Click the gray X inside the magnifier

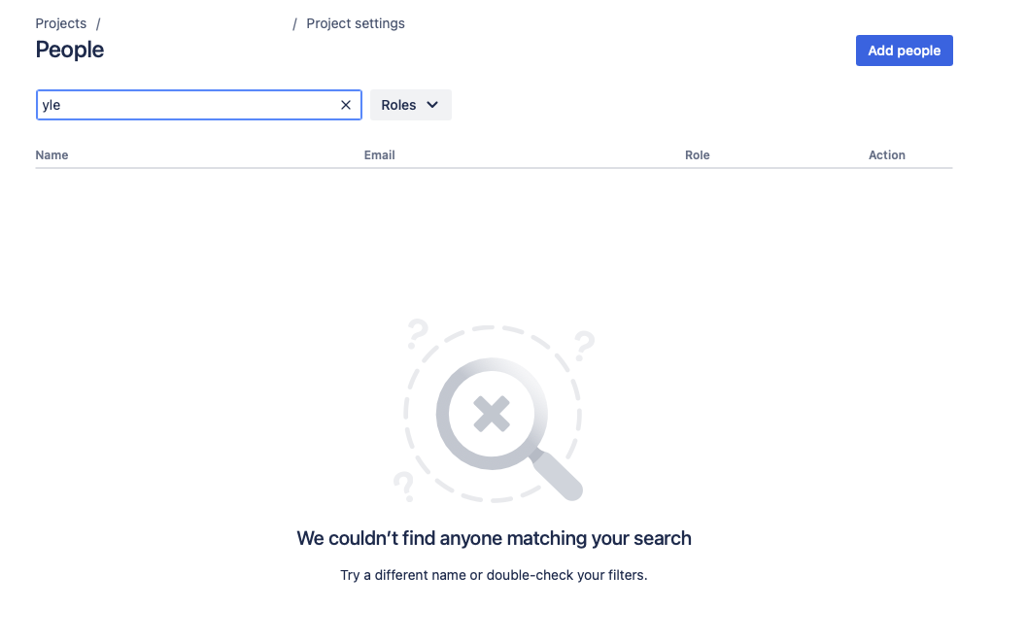492,414
